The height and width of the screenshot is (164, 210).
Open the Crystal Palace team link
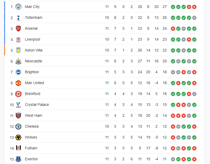click(x=37, y=105)
